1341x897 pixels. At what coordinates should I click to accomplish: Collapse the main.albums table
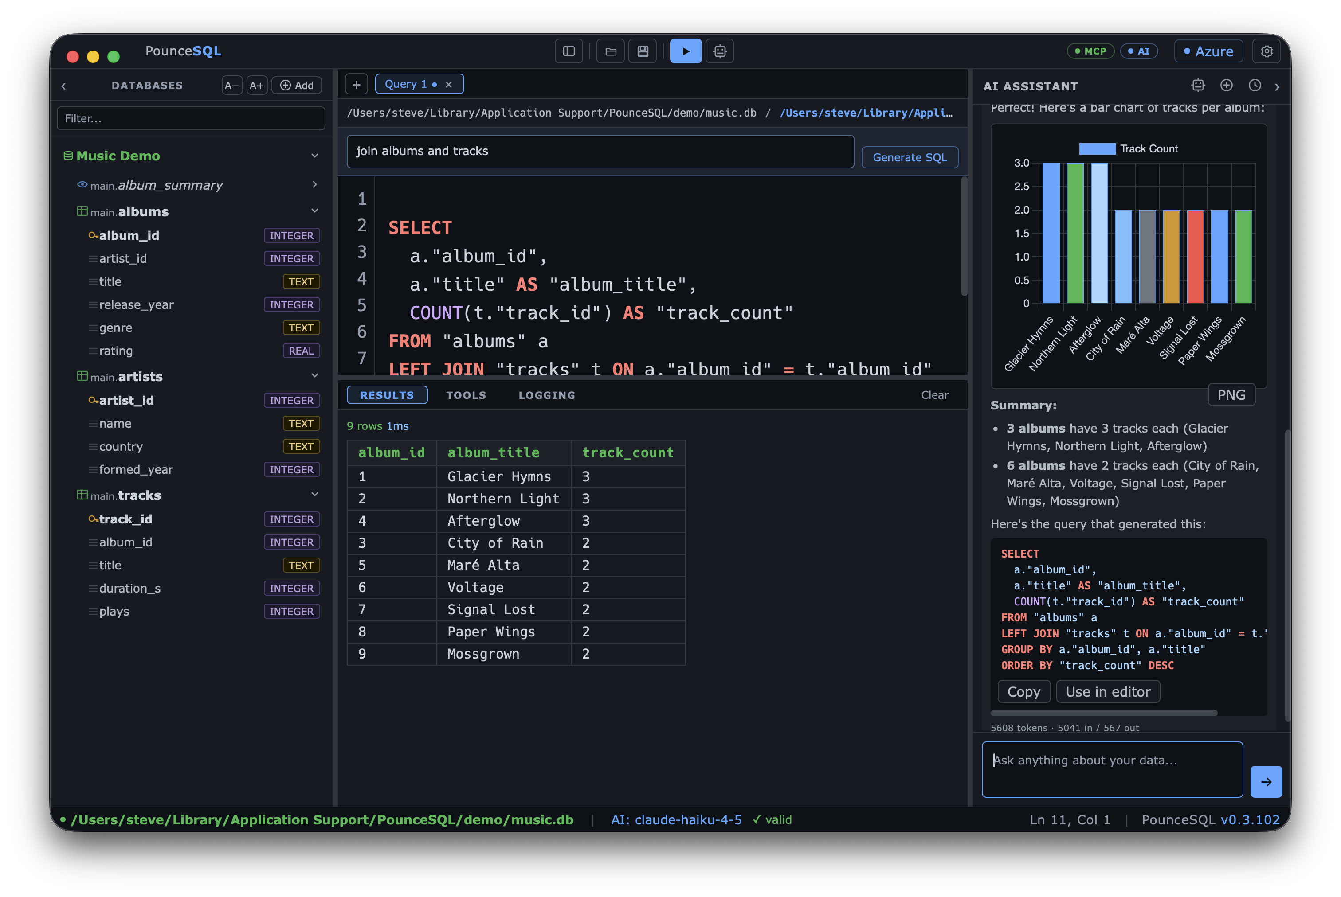pyautogui.click(x=314, y=211)
